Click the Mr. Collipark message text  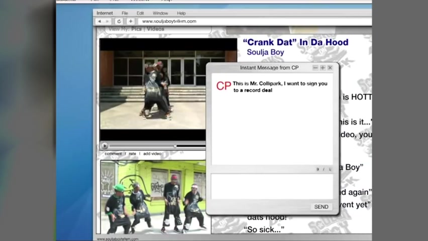point(280,87)
